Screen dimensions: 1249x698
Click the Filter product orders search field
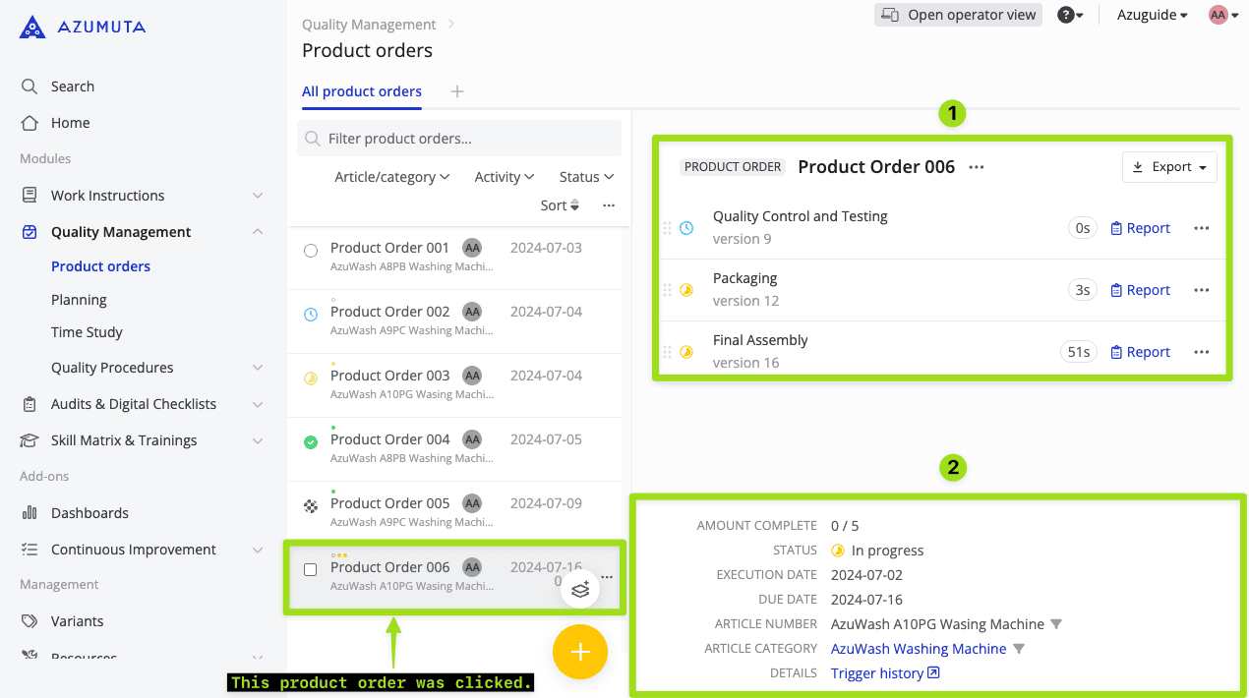click(458, 138)
